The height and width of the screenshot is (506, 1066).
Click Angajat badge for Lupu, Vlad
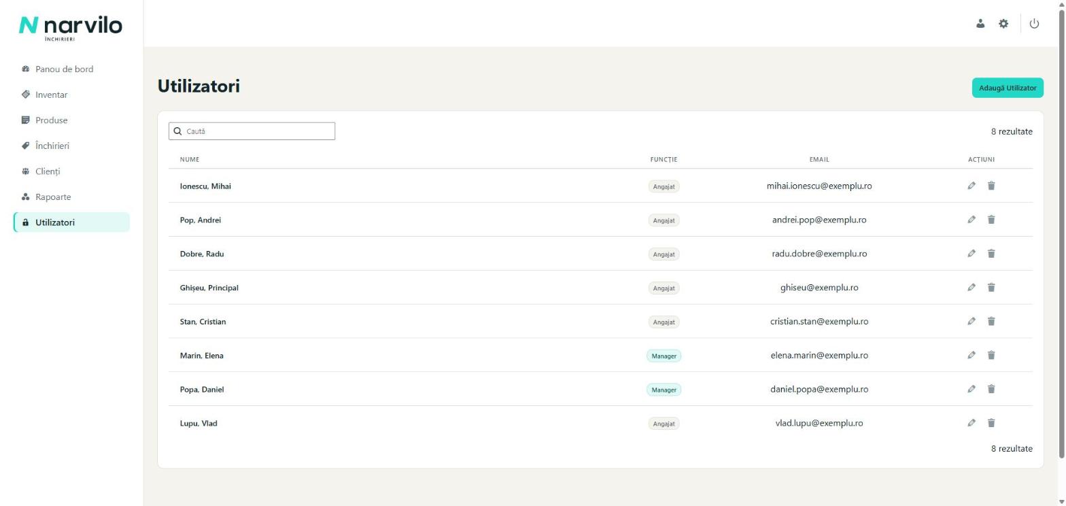click(x=664, y=424)
